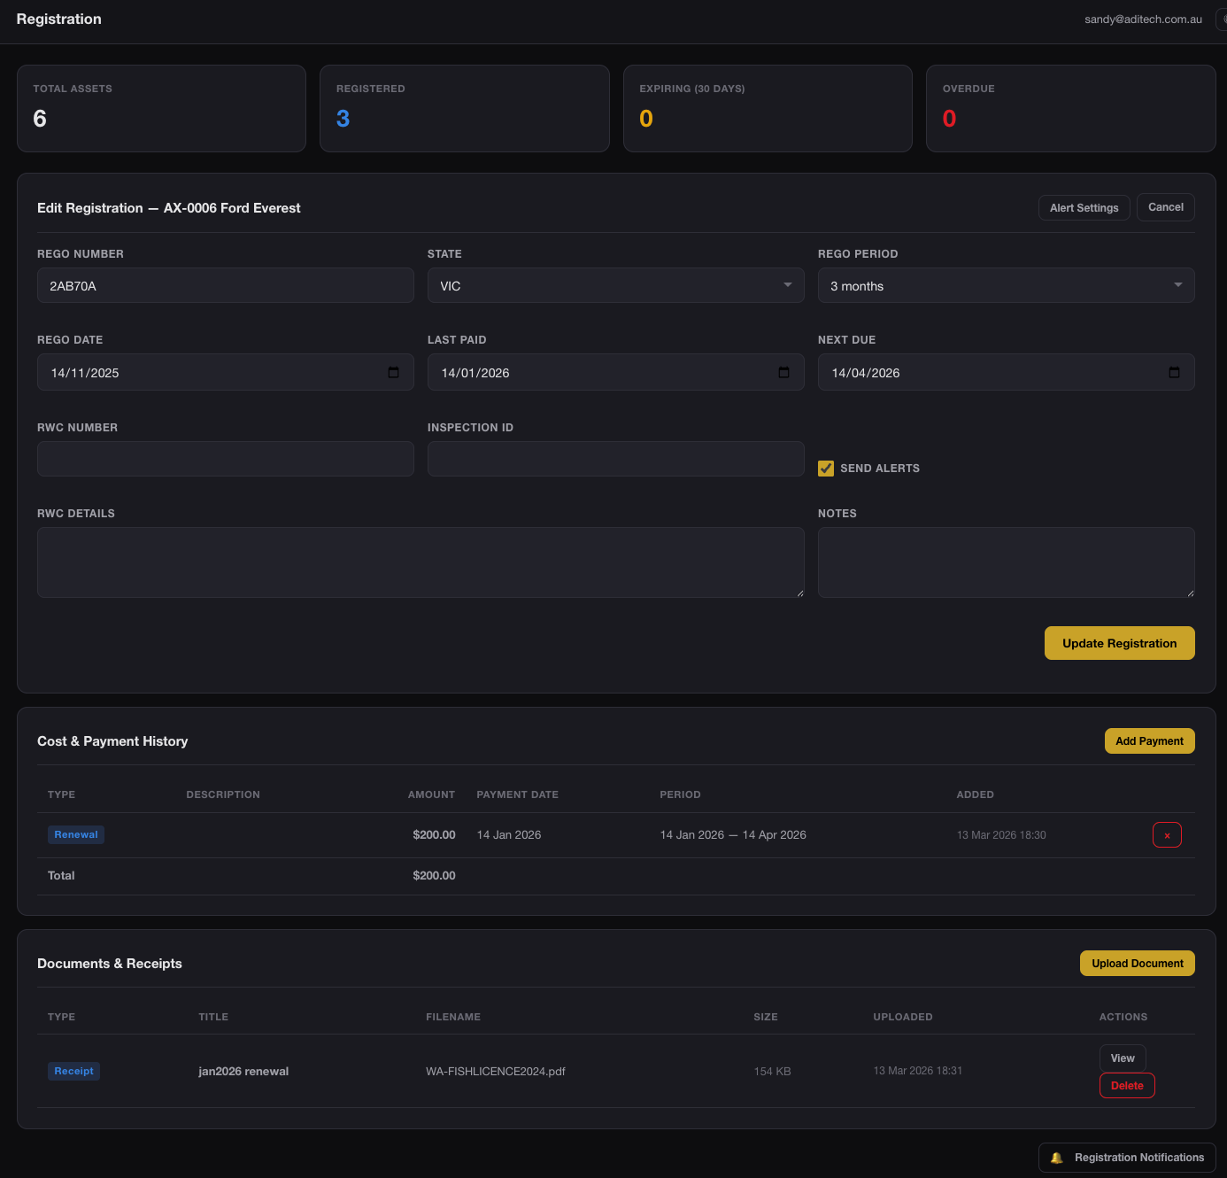Click the Filename column header
The width and height of the screenshot is (1227, 1178).
[x=453, y=1017]
